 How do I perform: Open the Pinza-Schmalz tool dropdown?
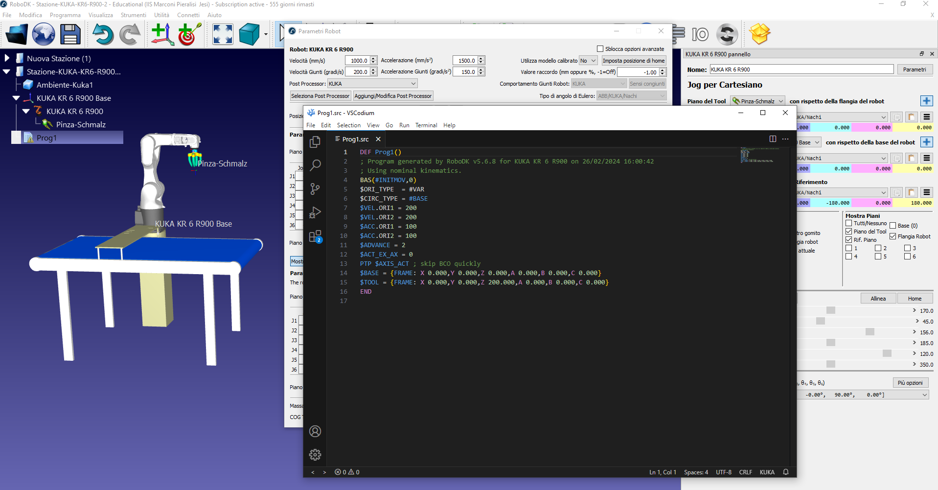point(758,101)
